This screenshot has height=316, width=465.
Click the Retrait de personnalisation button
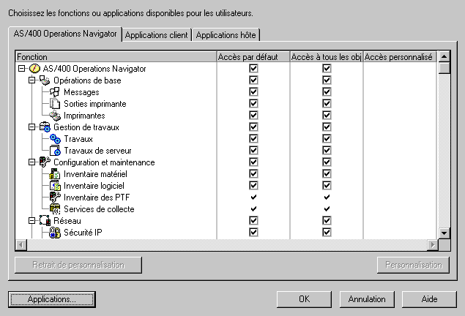point(78,265)
